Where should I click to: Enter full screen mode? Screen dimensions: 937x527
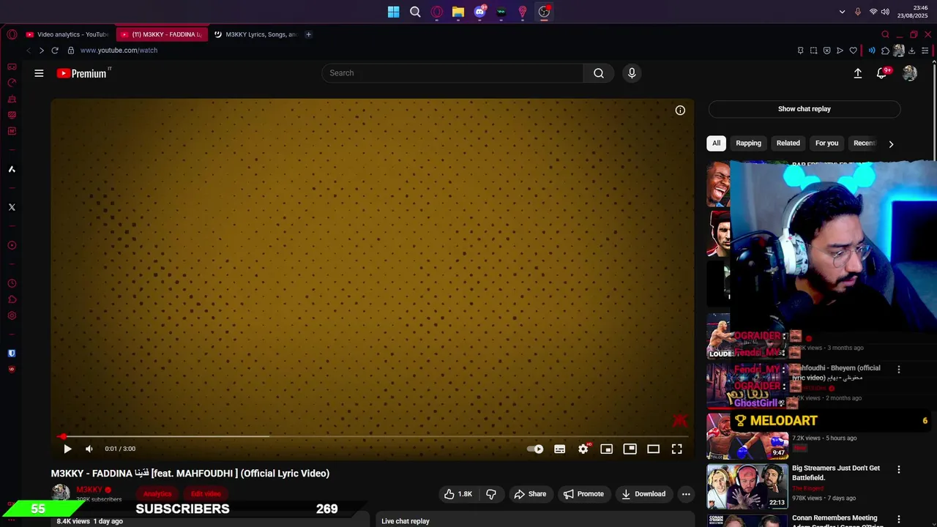click(676, 449)
